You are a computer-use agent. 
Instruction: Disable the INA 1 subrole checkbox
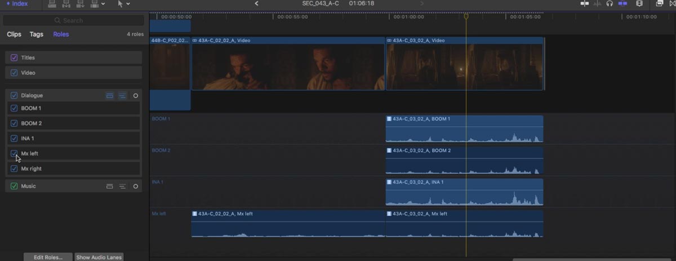14,139
